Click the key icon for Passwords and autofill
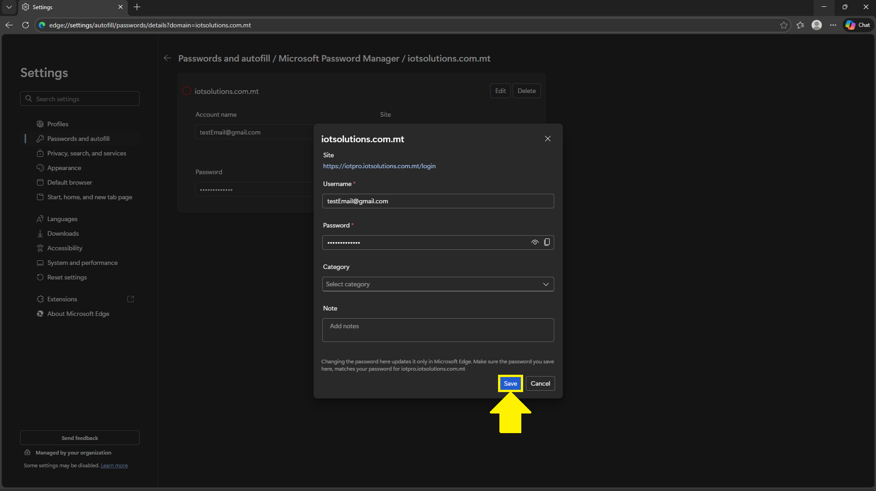The height and width of the screenshot is (491, 876). pyautogui.click(x=40, y=139)
